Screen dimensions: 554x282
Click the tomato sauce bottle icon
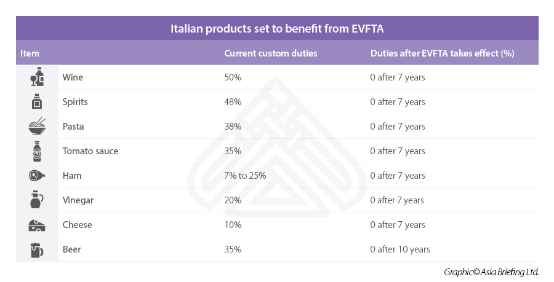37,151
